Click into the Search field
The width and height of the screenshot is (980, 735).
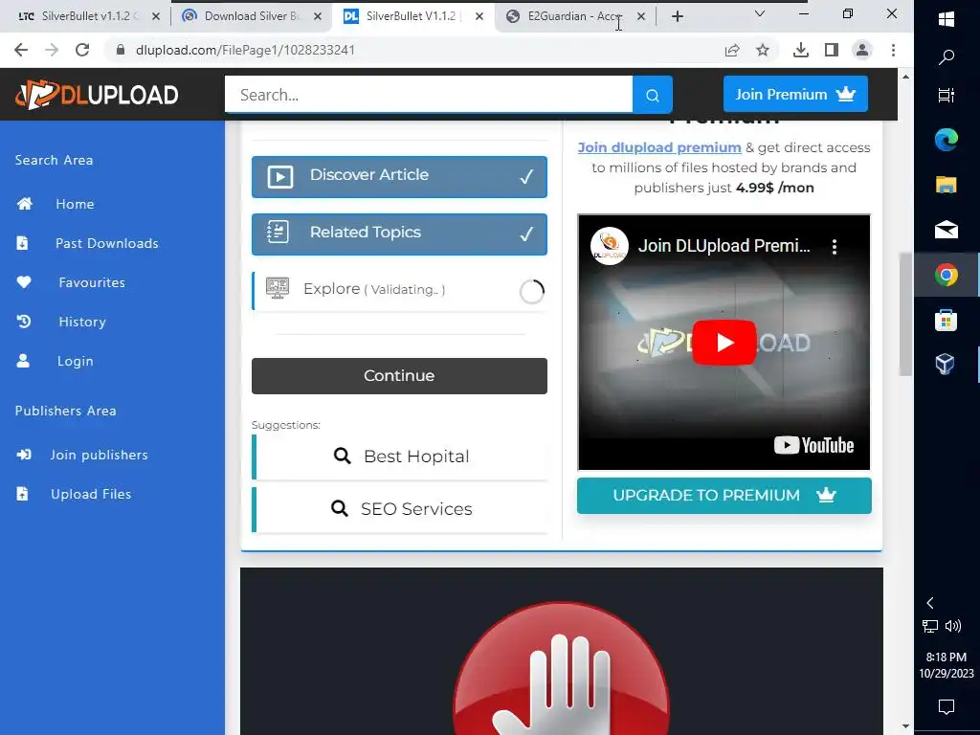click(x=429, y=95)
